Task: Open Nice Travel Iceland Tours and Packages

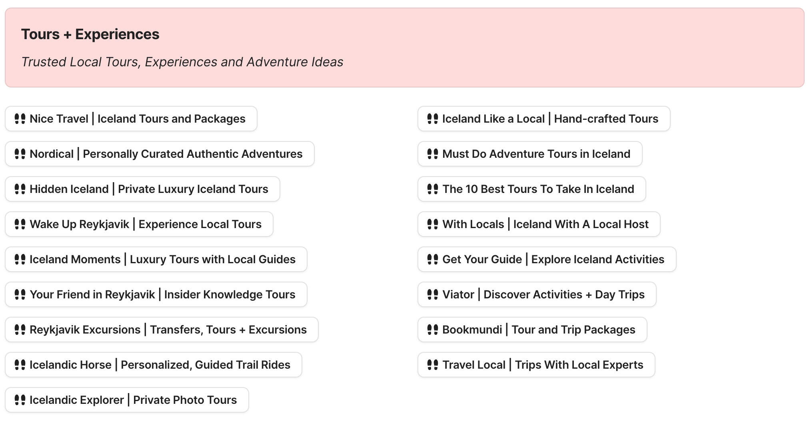Action: click(x=138, y=119)
